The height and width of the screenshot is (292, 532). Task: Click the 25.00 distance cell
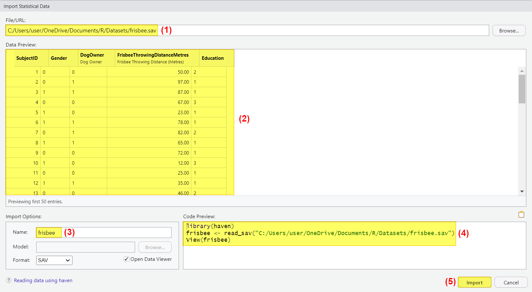coord(149,173)
